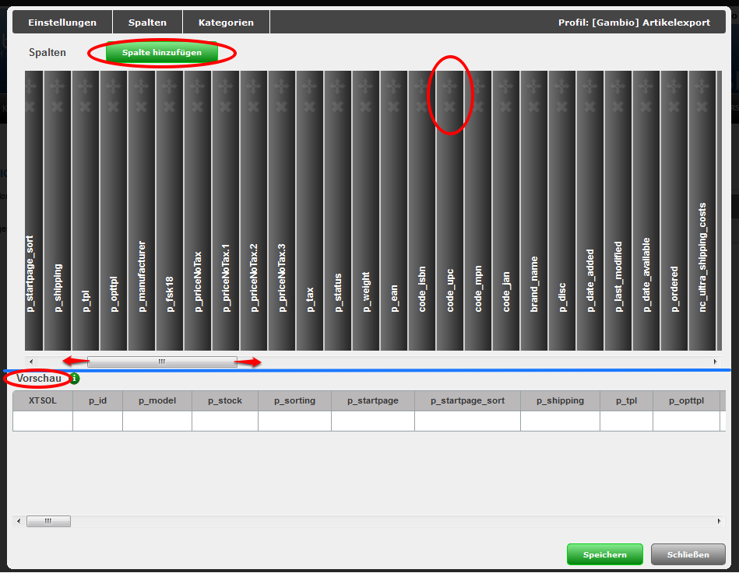Click the green Spalte hinzufügen button
739x573 pixels.
click(162, 53)
